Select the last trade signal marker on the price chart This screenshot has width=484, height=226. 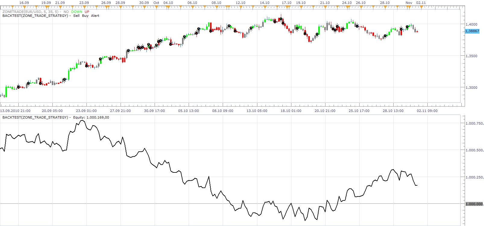click(407, 27)
